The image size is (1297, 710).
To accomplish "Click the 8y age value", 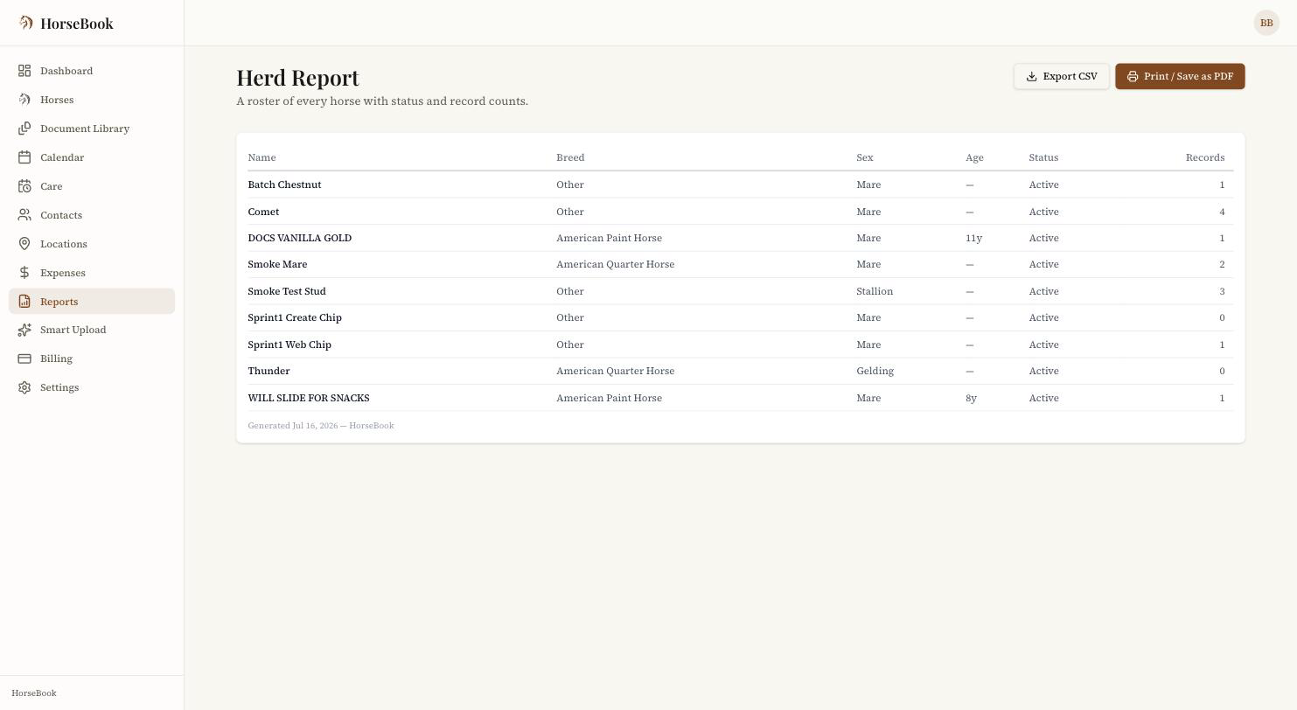I will (971, 398).
